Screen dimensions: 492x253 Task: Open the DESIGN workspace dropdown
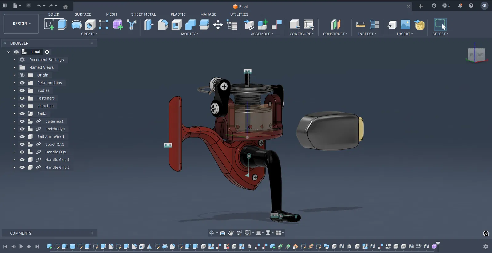[x=21, y=24]
